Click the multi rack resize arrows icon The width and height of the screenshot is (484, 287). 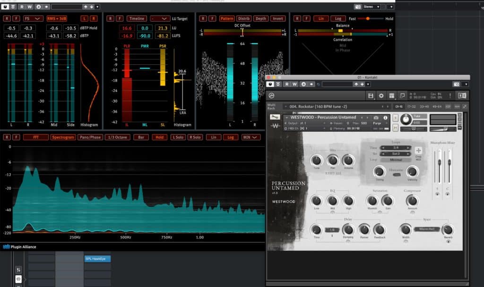[465, 107]
